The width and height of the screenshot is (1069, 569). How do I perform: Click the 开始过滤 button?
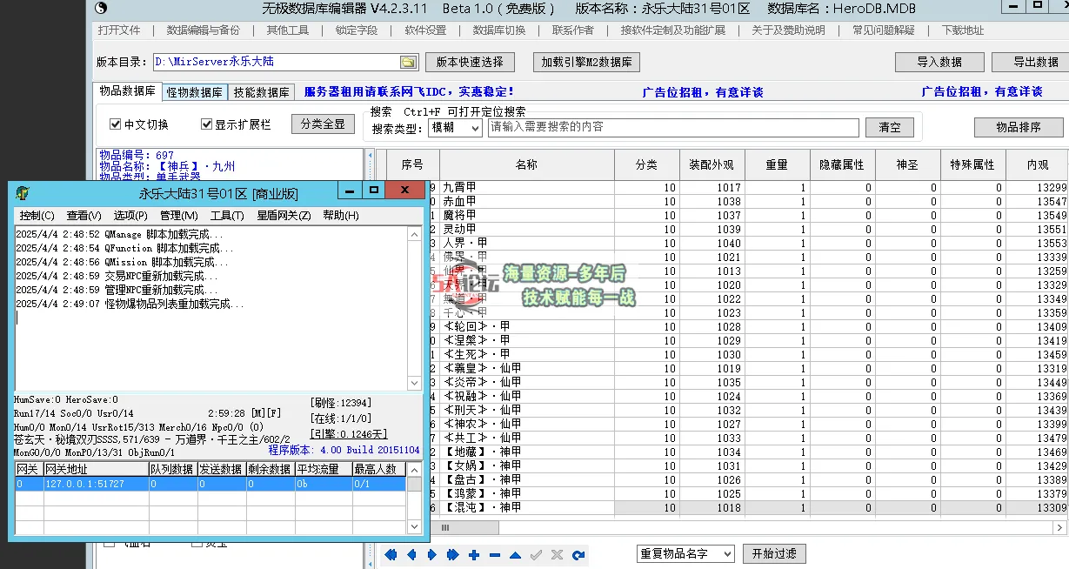tap(774, 553)
